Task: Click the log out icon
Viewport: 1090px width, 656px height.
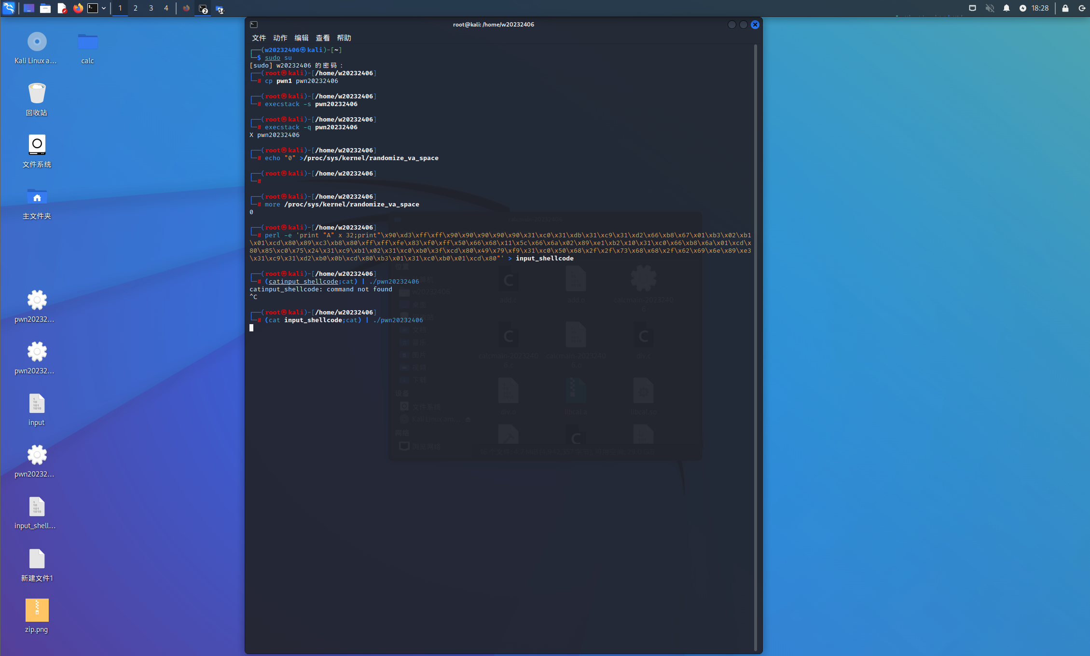Action: coord(1081,8)
